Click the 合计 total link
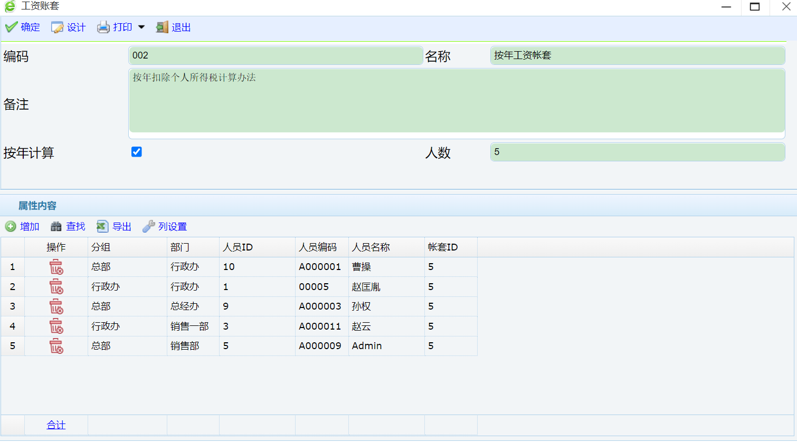This screenshot has height=443, width=797. click(56, 425)
